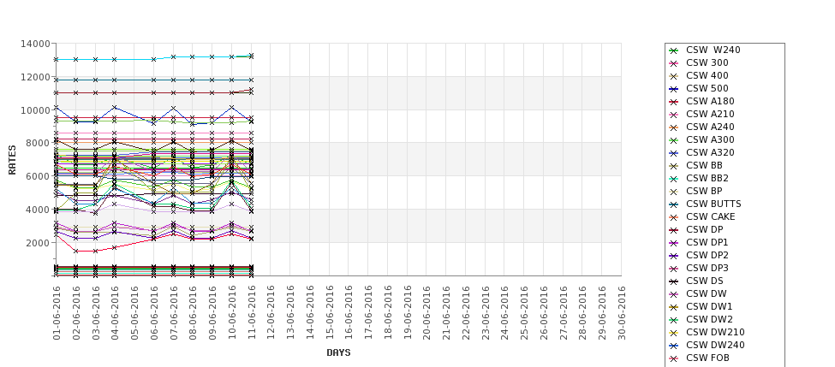This screenshot has height=367, width=835.
Task: Select the CSW DW1 legend label
Action: coord(709,306)
